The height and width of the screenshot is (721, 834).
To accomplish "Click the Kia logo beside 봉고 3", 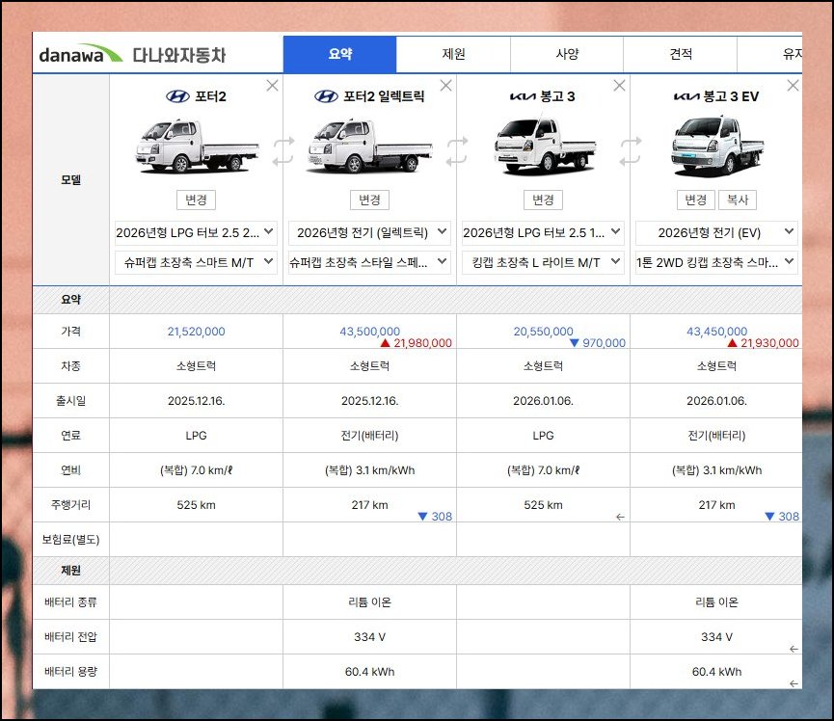I will (523, 96).
